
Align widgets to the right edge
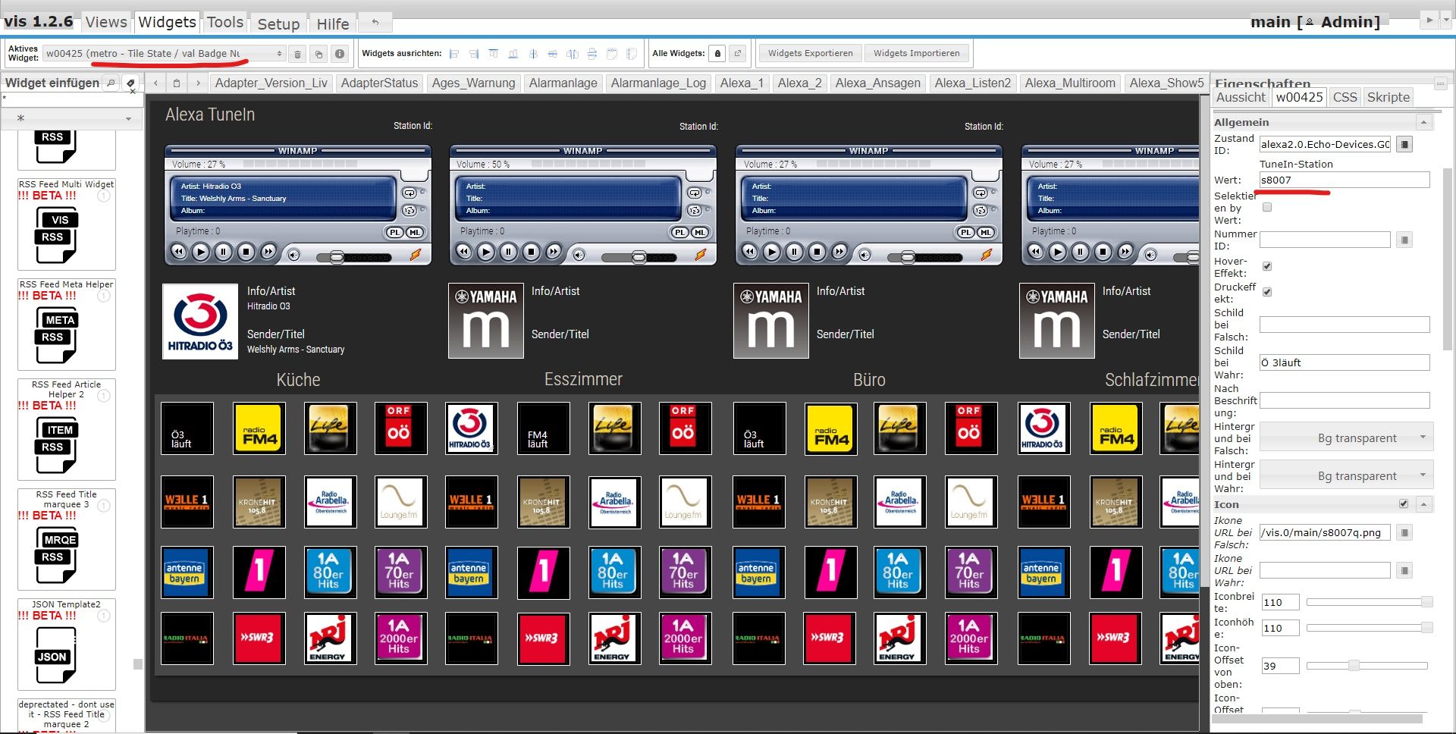[x=474, y=54]
